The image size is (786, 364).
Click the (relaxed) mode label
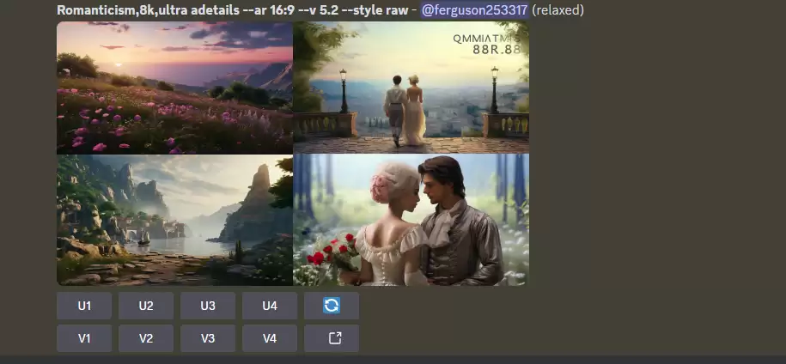(x=558, y=10)
